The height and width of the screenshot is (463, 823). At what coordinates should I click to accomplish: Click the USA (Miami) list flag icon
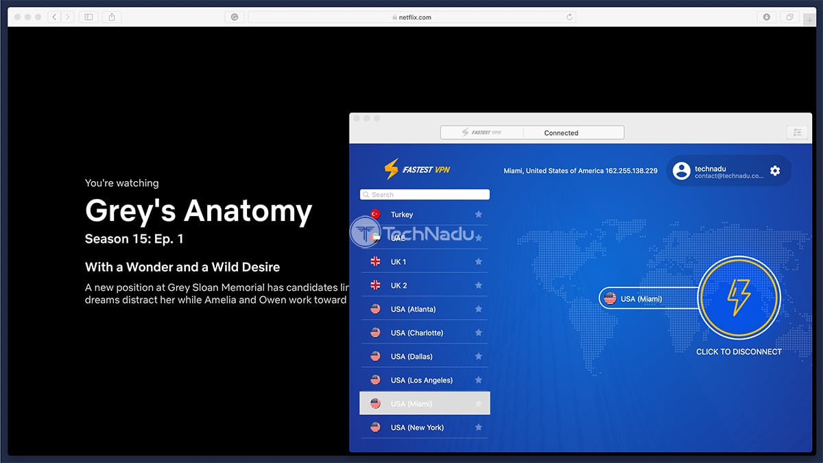coord(375,404)
